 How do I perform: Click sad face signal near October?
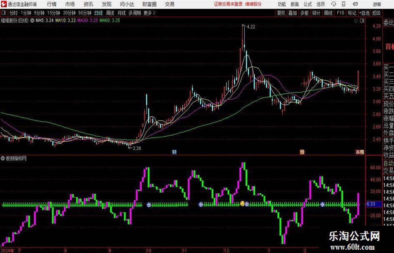(149, 205)
